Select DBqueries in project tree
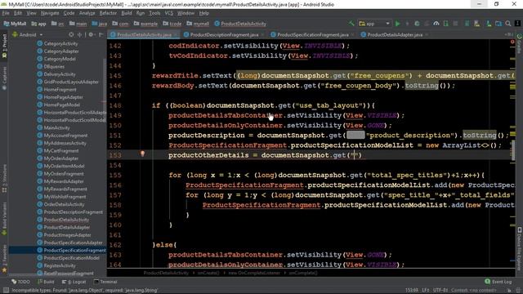This screenshot has height=294, width=523. click(54, 67)
